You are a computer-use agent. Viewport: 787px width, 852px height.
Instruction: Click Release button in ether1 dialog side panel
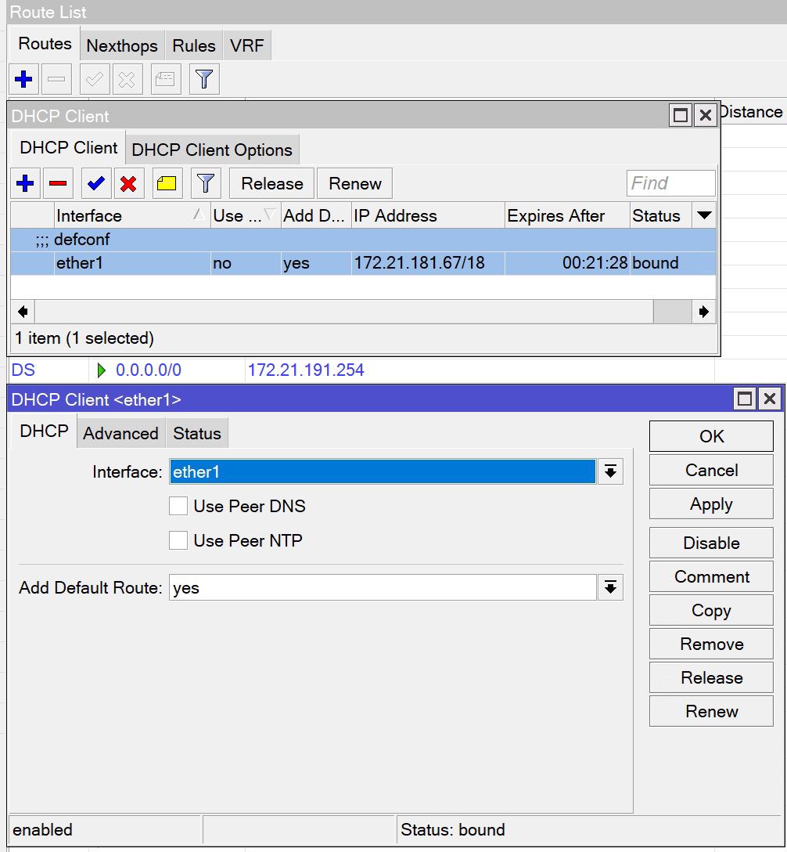tap(711, 677)
